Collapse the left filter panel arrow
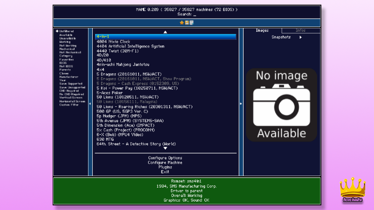This screenshot has height=210, width=374. (90, 104)
